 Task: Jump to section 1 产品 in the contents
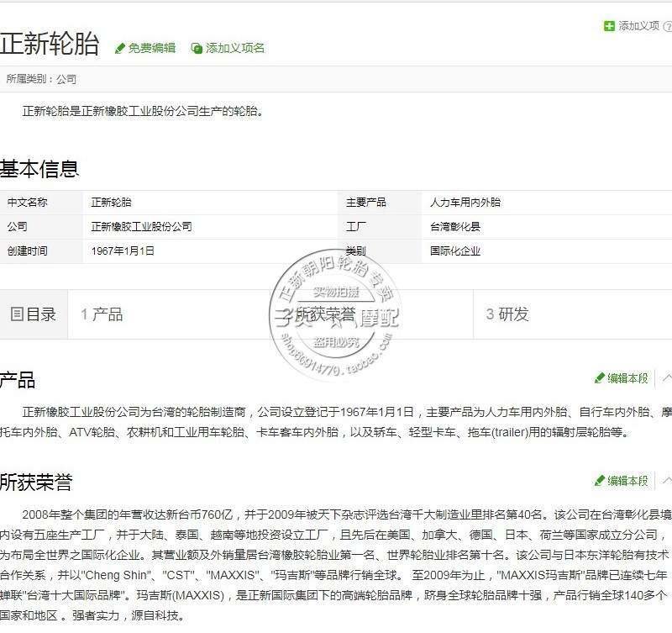click(x=102, y=314)
